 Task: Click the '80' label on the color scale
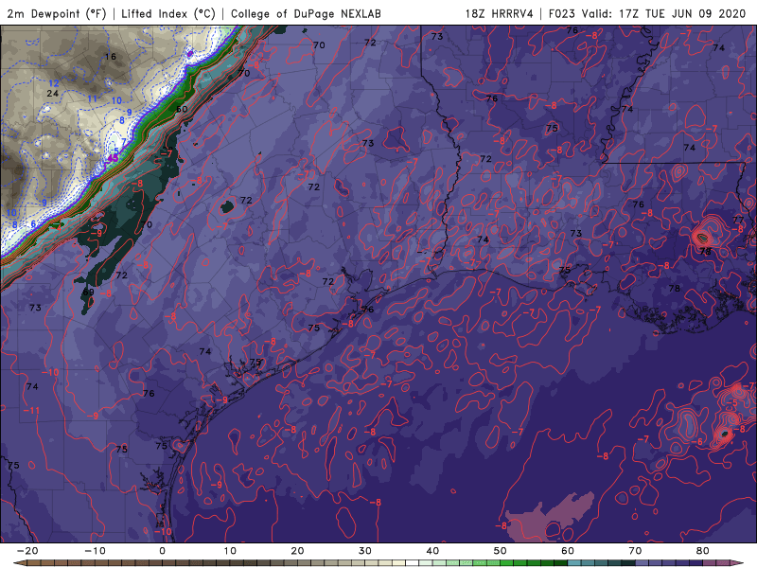click(x=703, y=551)
